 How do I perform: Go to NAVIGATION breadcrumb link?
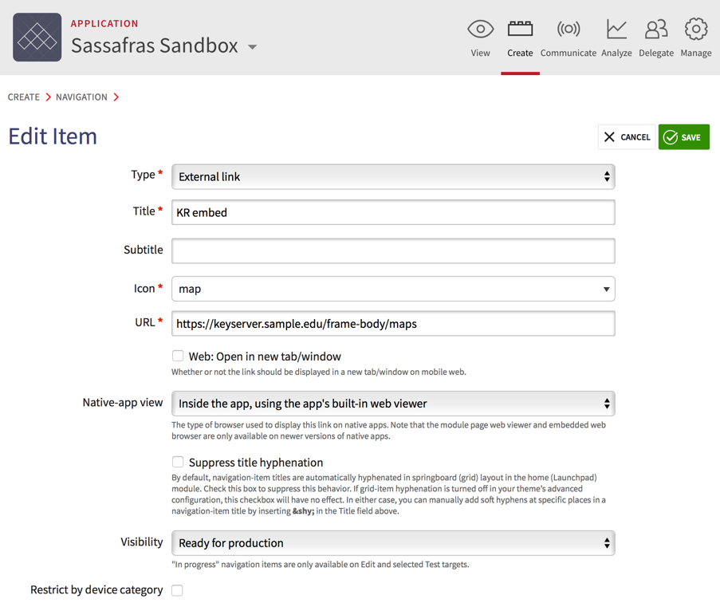[x=81, y=97]
